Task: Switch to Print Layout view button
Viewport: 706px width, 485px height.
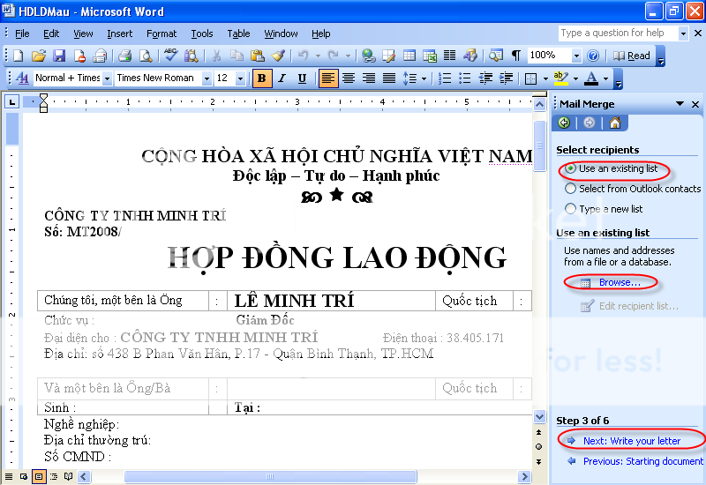Action: pos(39,476)
